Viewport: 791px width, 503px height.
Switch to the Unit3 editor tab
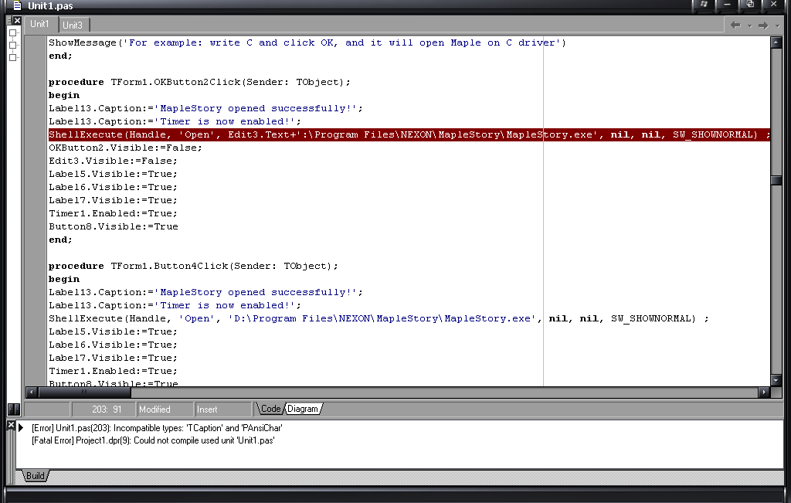pyautogui.click(x=73, y=25)
